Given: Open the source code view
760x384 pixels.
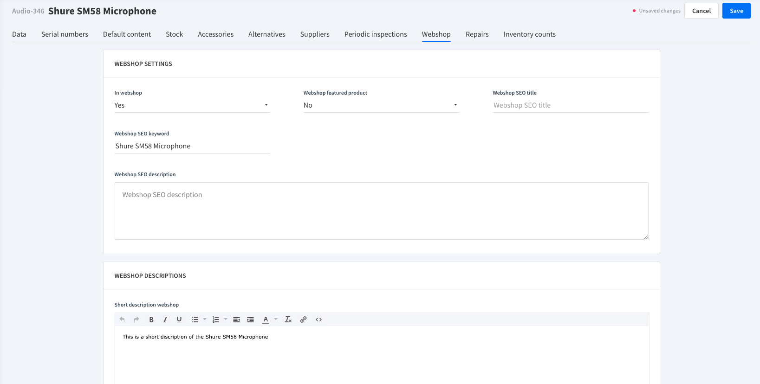Looking at the screenshot, I should click(x=319, y=320).
